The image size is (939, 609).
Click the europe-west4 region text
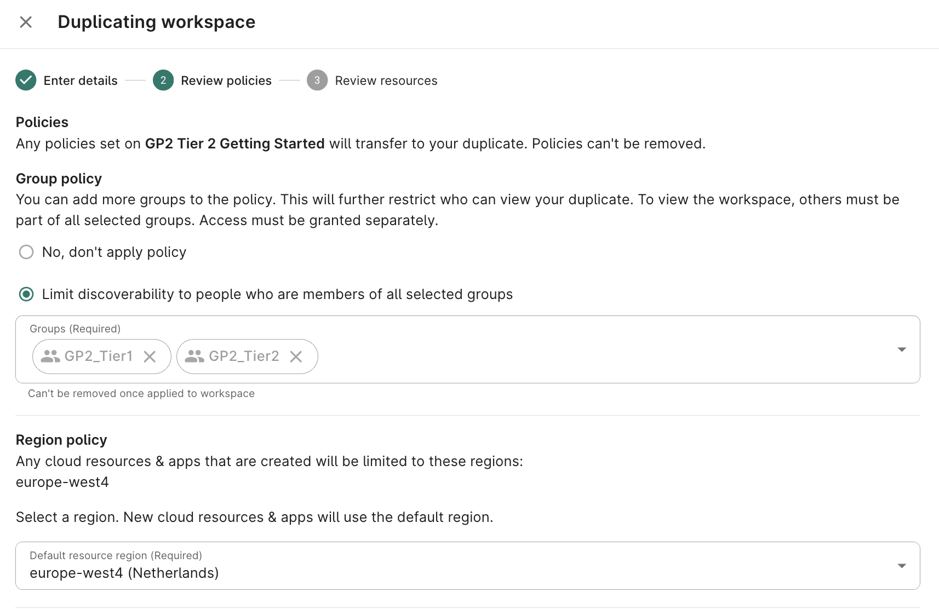(62, 482)
